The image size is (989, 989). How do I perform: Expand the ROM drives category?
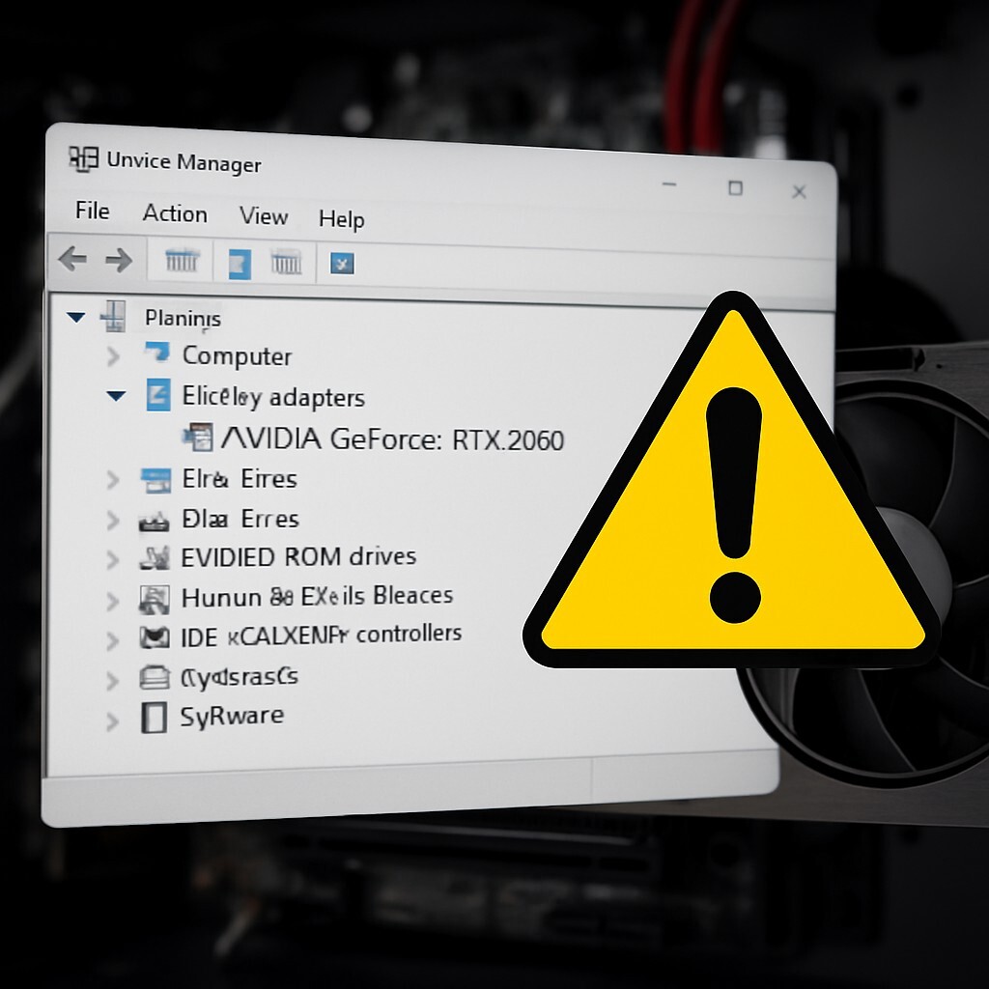point(113,560)
